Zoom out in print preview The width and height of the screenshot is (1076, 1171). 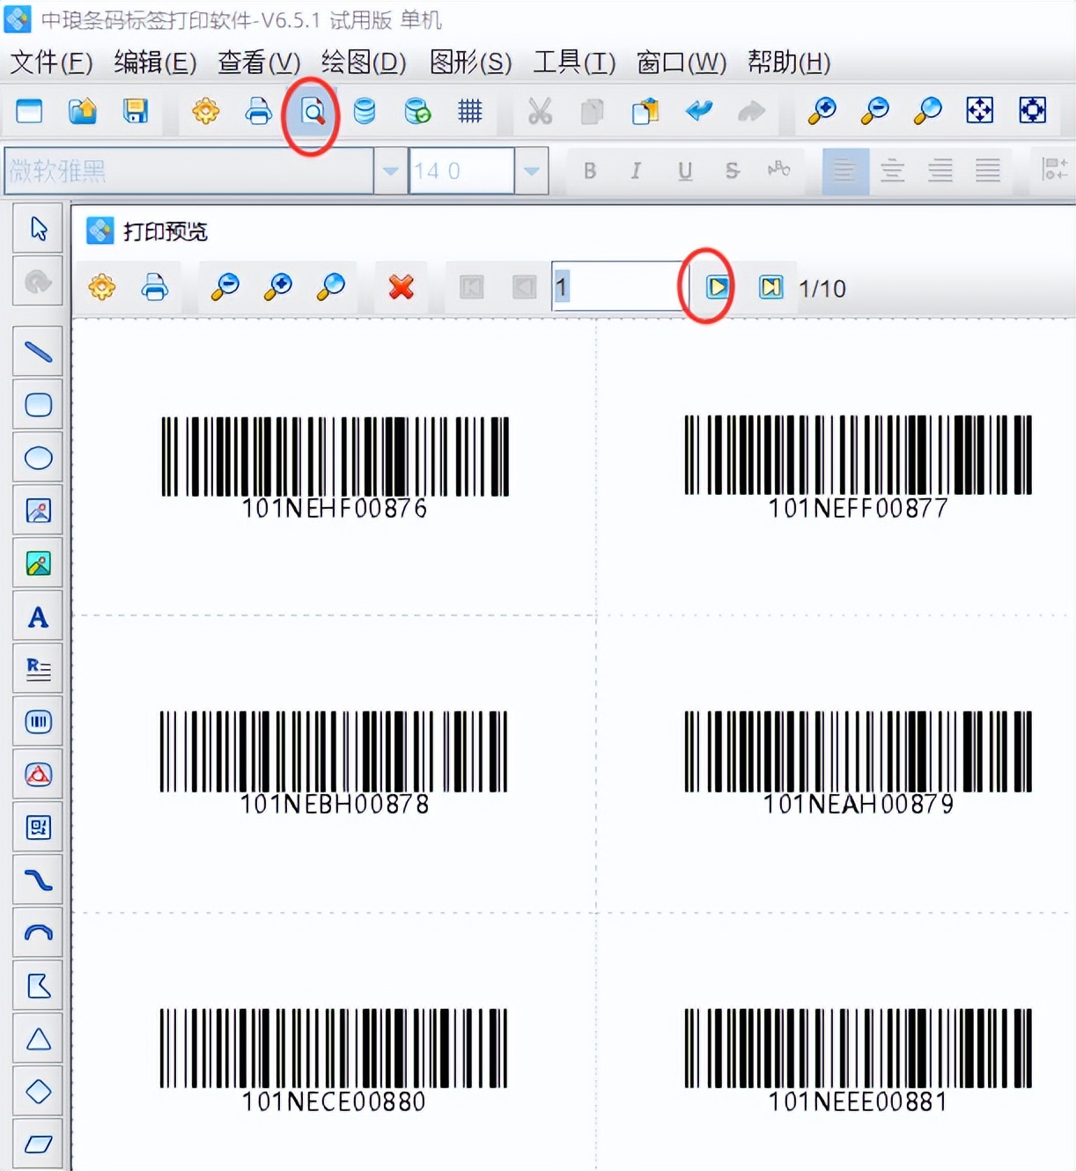pos(225,287)
